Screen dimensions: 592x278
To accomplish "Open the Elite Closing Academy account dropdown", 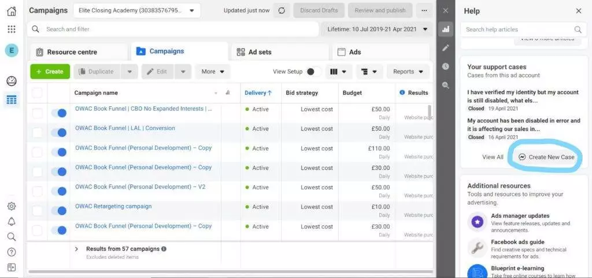I will tap(137, 10).
